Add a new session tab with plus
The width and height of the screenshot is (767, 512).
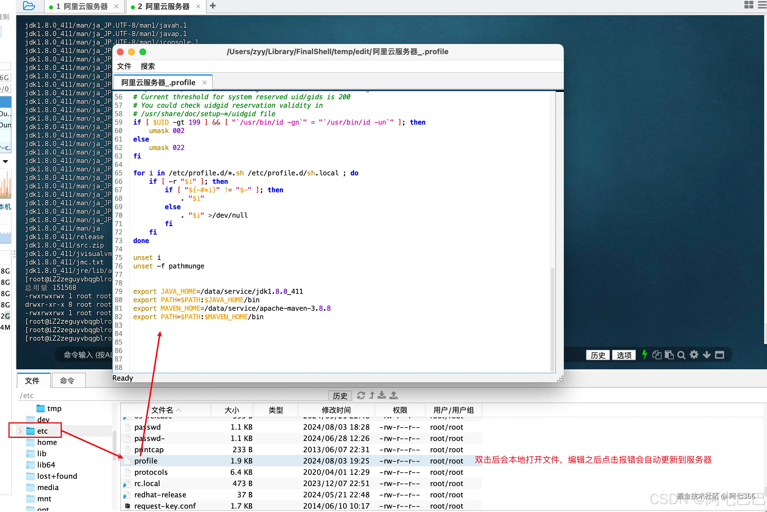[x=213, y=6]
